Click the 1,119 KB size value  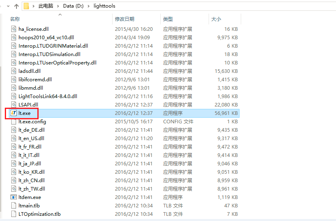[227, 197]
